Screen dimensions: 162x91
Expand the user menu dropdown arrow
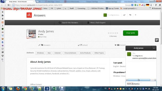pyautogui.click(x=135, y=15)
